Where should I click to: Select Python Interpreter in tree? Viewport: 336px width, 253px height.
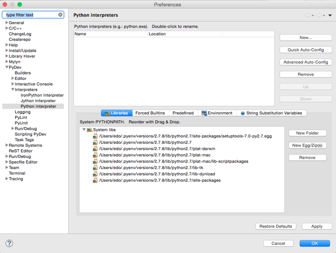pos(38,106)
